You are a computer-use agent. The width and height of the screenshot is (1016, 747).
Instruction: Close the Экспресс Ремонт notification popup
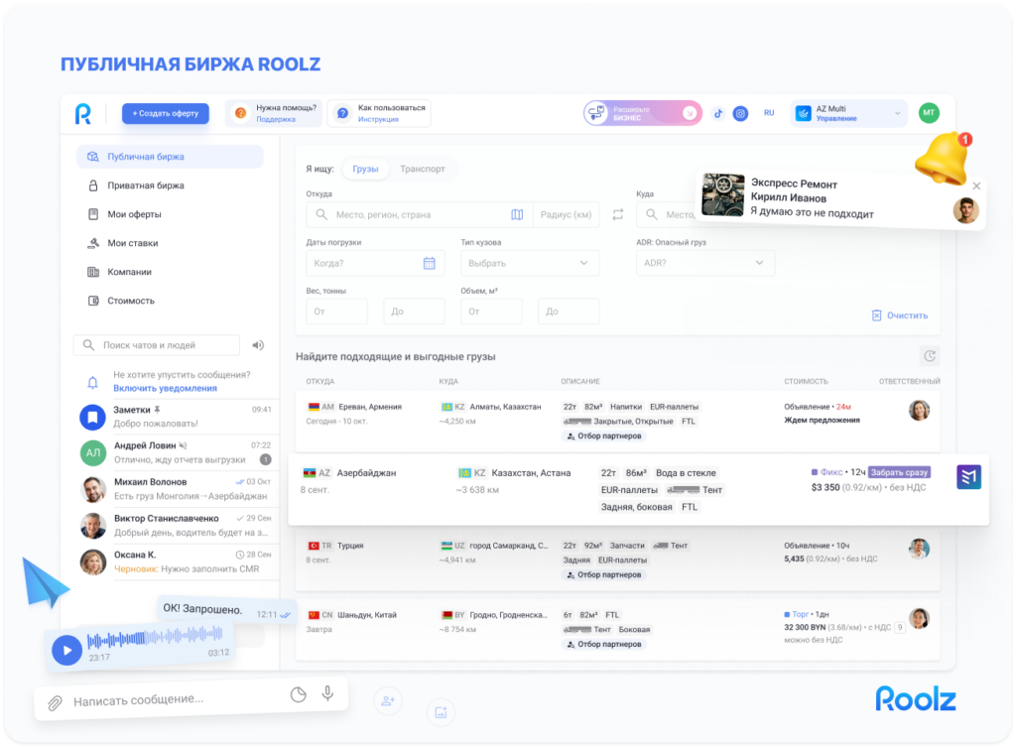pyautogui.click(x=976, y=186)
